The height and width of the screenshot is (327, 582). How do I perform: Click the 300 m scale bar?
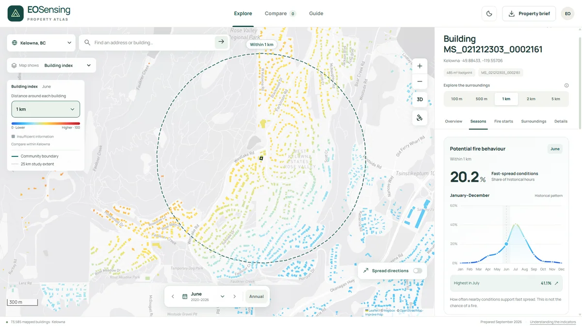coord(22,302)
